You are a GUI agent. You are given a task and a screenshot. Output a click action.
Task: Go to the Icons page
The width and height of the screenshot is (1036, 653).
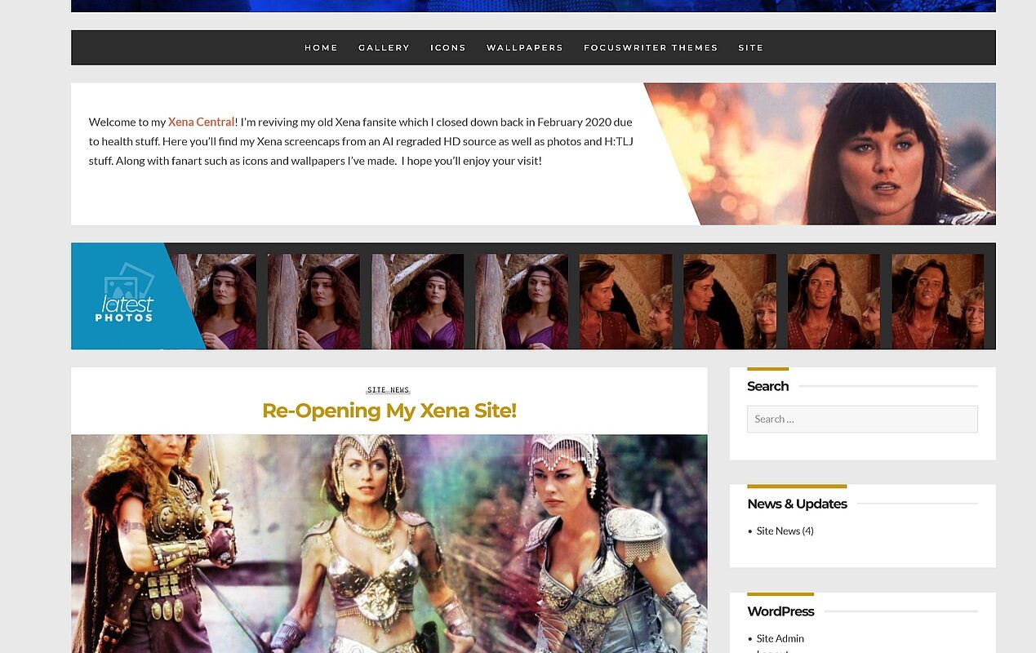point(448,48)
